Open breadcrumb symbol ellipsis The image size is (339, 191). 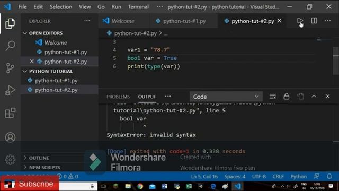[x=166, y=33]
